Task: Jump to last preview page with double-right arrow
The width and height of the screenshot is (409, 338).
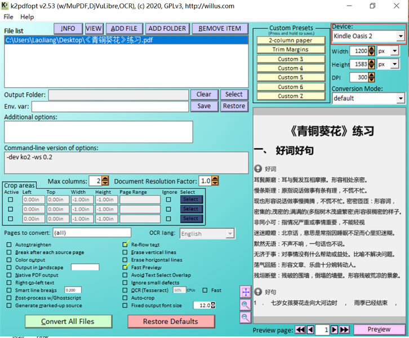Action: 344,330
